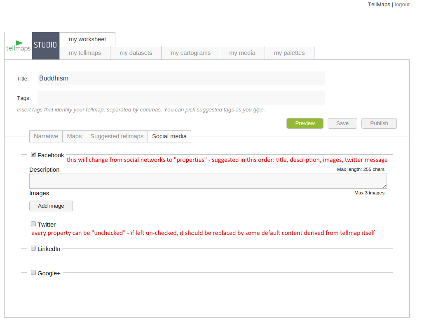The width and height of the screenshot is (422, 329).
Task: Open the my worksheet tab
Action: [87, 39]
